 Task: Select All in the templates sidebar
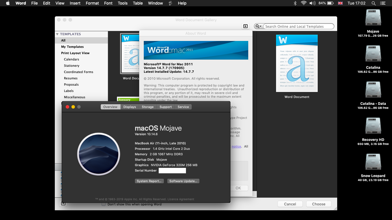pos(81,40)
